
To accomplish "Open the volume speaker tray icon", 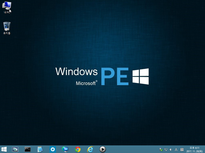I will point(171,149).
